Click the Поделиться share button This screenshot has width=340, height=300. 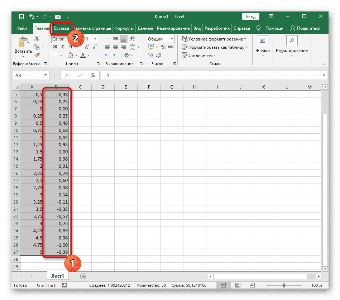point(305,28)
